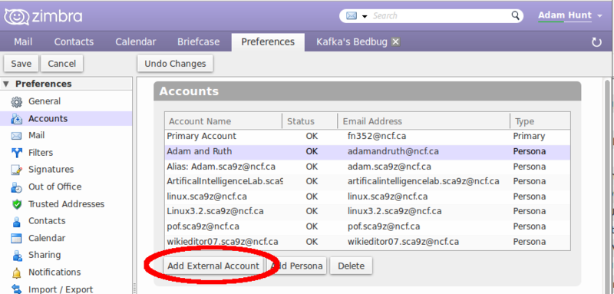The image size is (614, 294).
Task: Open Trusted Addresses shield icon
Action: click(16, 204)
